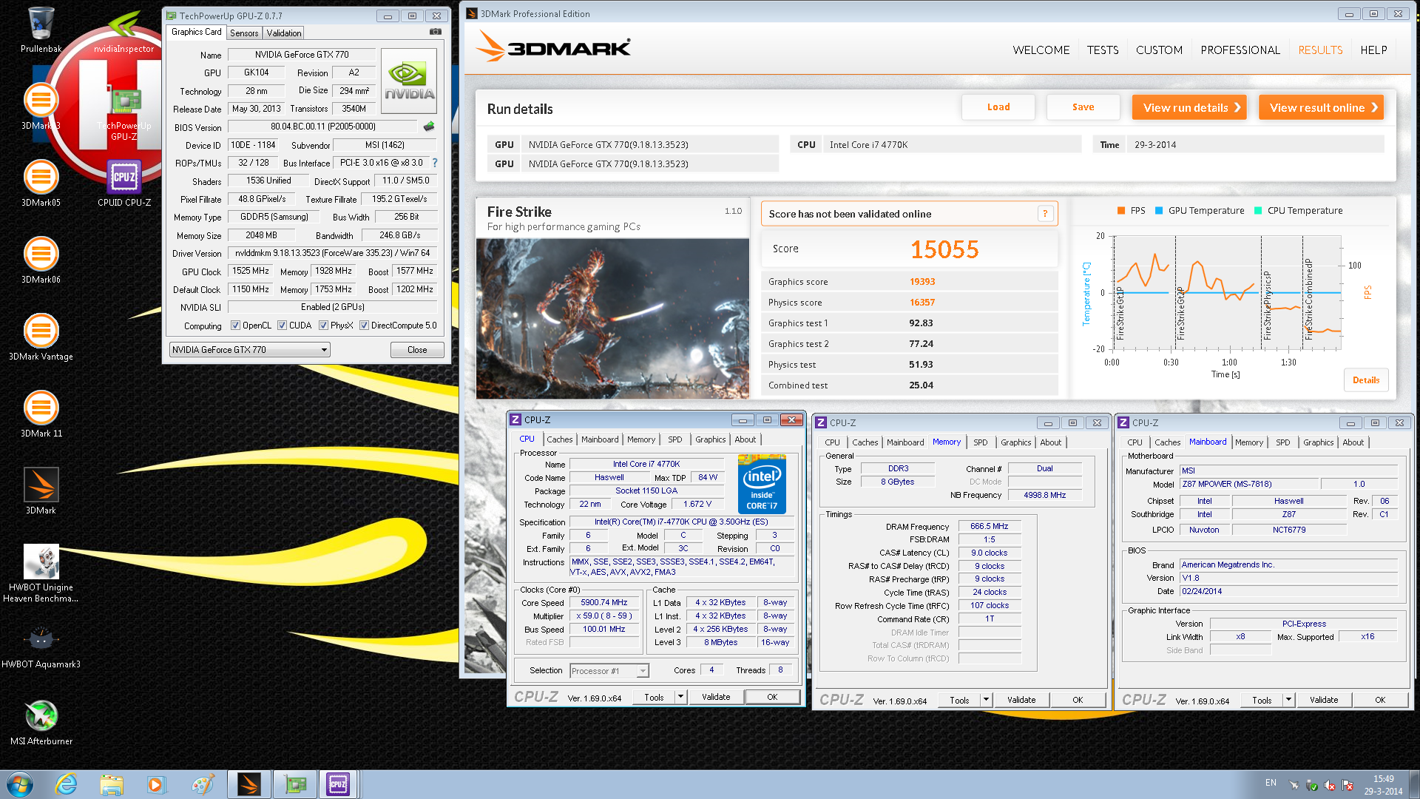Expand Tools dropdown arrow in CPU-Z Memory window
This screenshot has height=799, width=1420.
tap(986, 700)
